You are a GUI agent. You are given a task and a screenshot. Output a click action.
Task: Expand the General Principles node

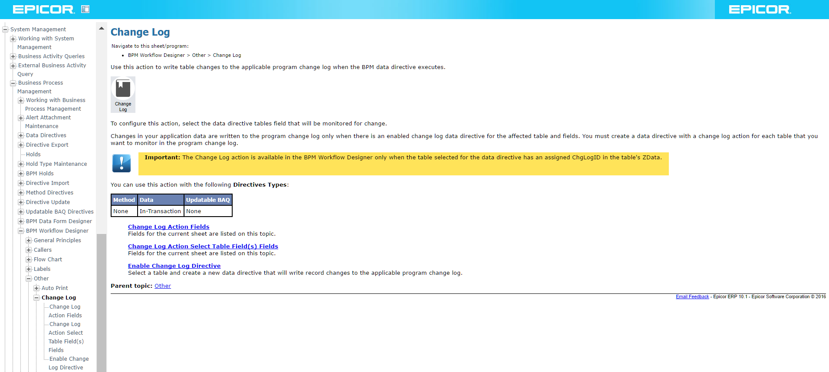coord(29,240)
